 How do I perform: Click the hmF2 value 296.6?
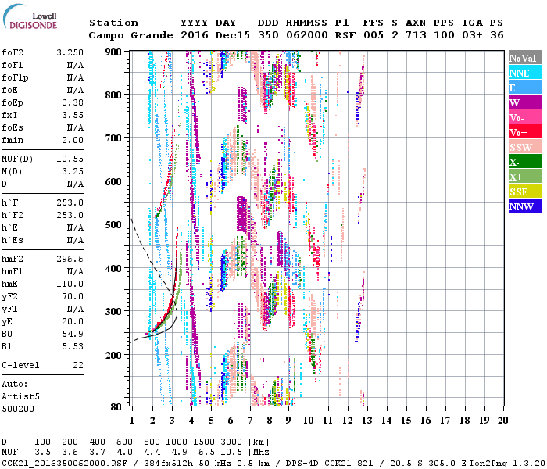(x=70, y=260)
